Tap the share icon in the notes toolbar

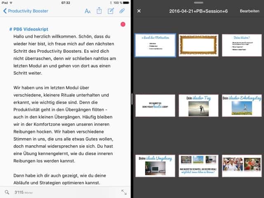[x=99, y=11]
